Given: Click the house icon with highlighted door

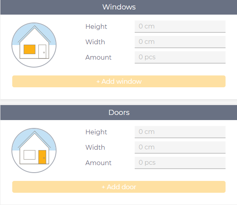Looking at the screenshot, I should (34, 150).
